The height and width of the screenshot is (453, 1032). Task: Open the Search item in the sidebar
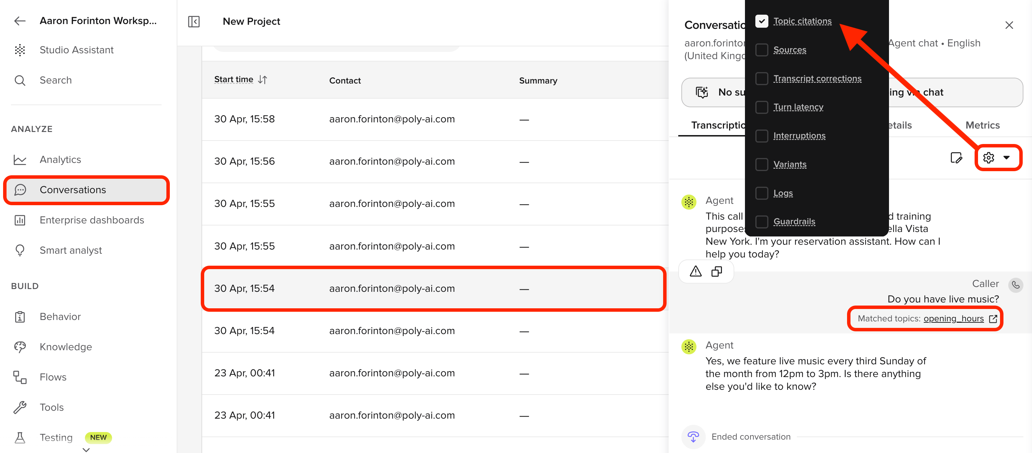pos(55,80)
